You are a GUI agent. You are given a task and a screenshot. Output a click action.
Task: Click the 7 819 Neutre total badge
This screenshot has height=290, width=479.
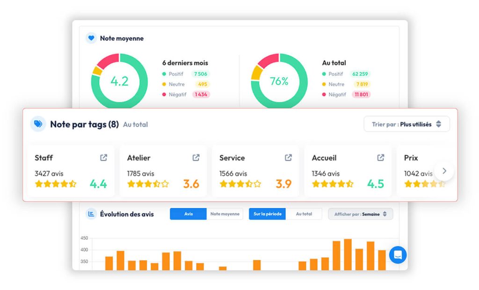(x=362, y=84)
